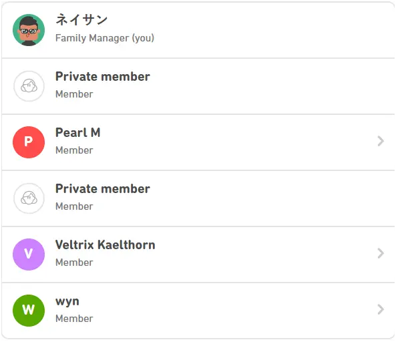Click ネイサン's cartoon avatar with glasses
Image resolution: width=396 pixels, height=342 pixels.
tap(29, 30)
